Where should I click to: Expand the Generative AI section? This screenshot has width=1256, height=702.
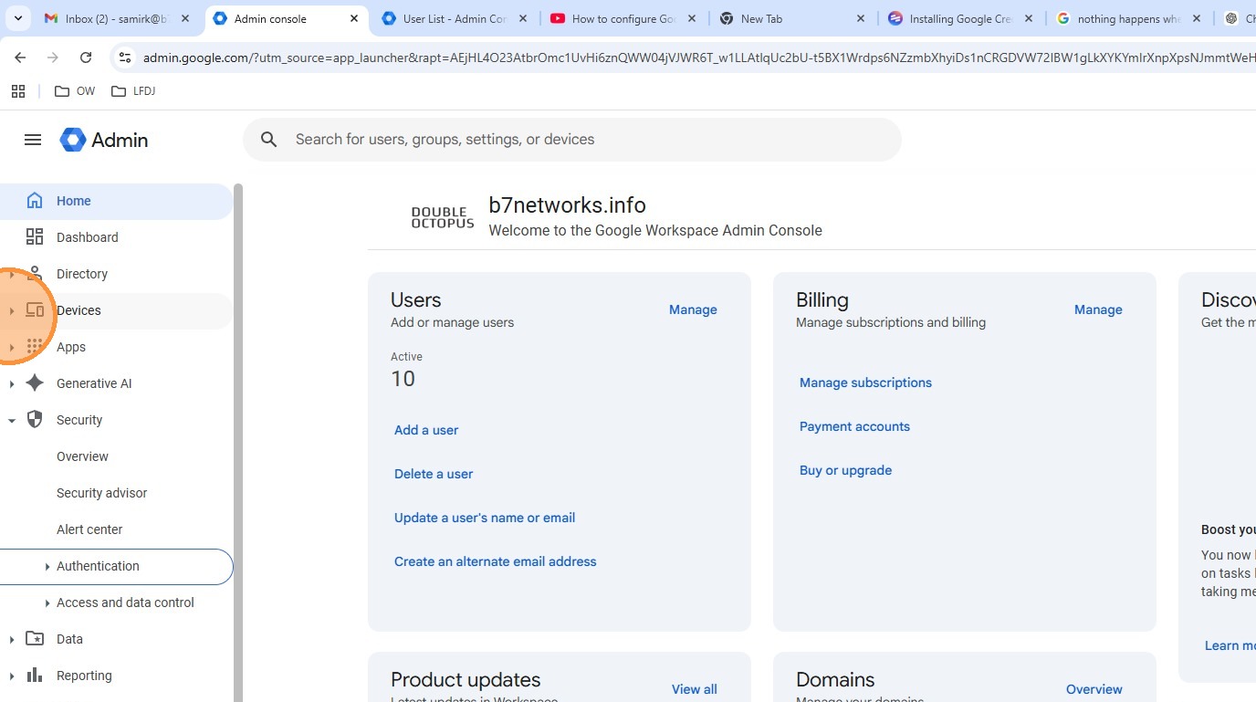coord(11,384)
